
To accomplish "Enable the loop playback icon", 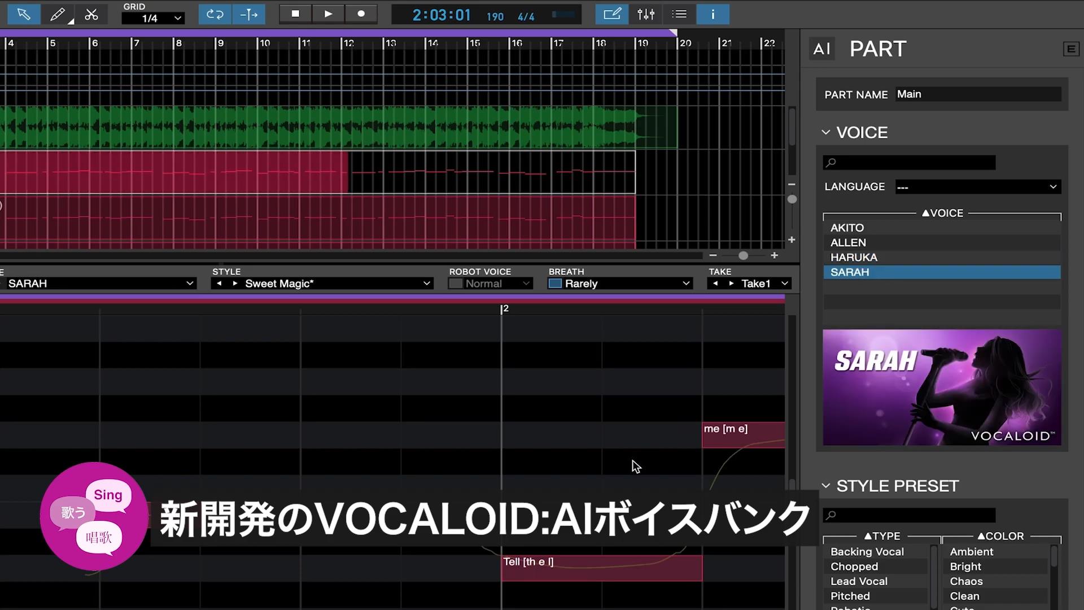I will (215, 14).
